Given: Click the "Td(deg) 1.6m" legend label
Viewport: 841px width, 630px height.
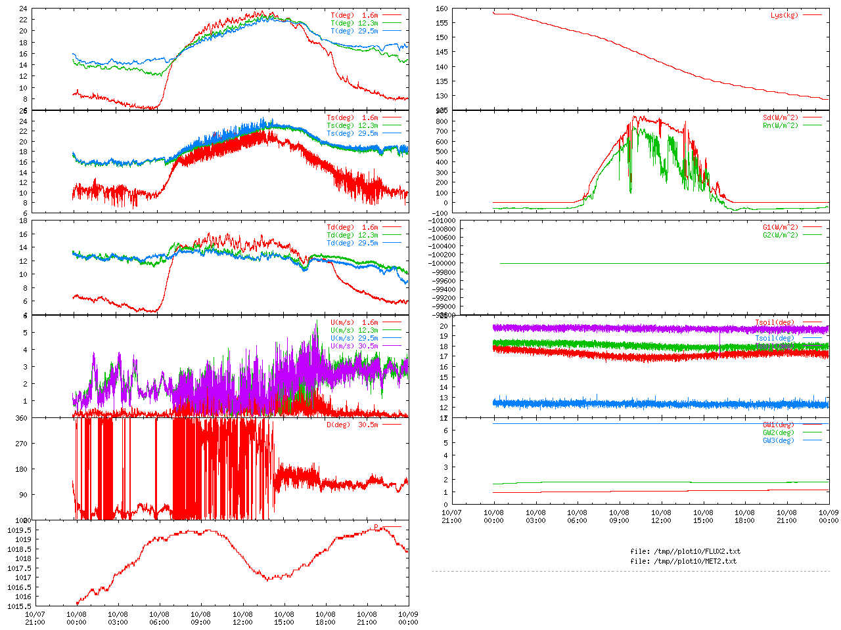Looking at the screenshot, I should click(x=353, y=227).
